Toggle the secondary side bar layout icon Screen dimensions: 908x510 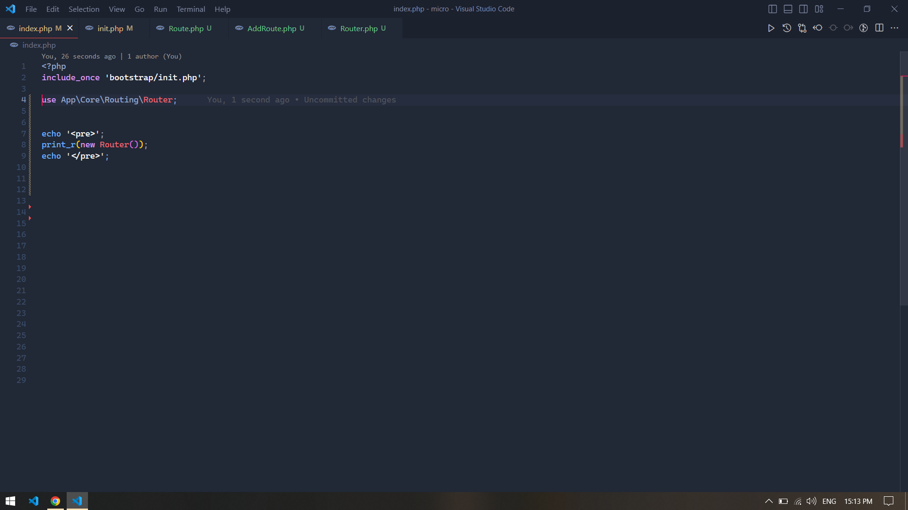(x=803, y=9)
